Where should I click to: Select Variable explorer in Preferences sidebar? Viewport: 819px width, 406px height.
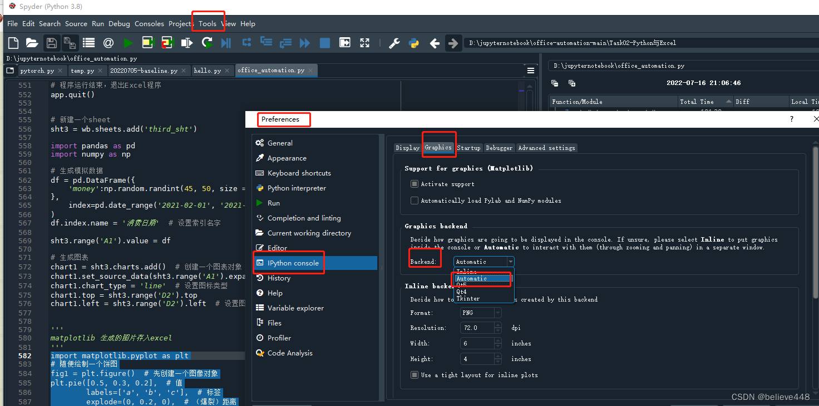point(314,308)
